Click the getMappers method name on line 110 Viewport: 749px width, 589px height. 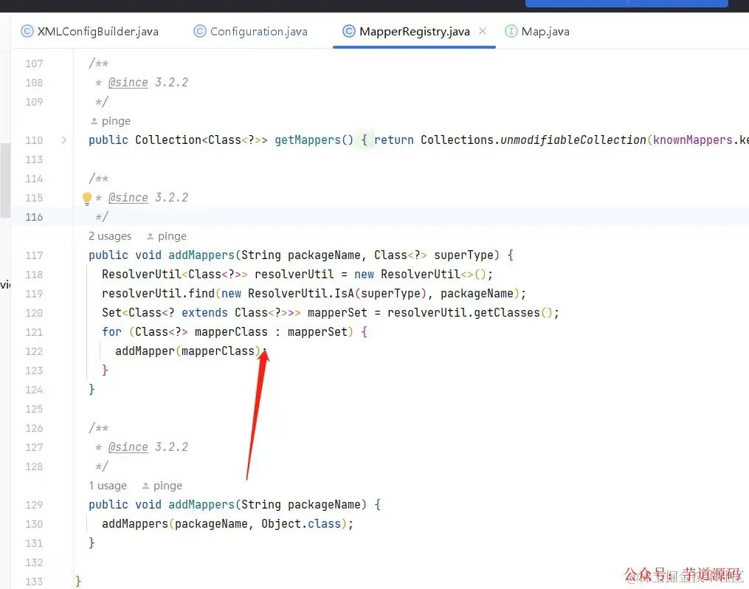pos(308,140)
